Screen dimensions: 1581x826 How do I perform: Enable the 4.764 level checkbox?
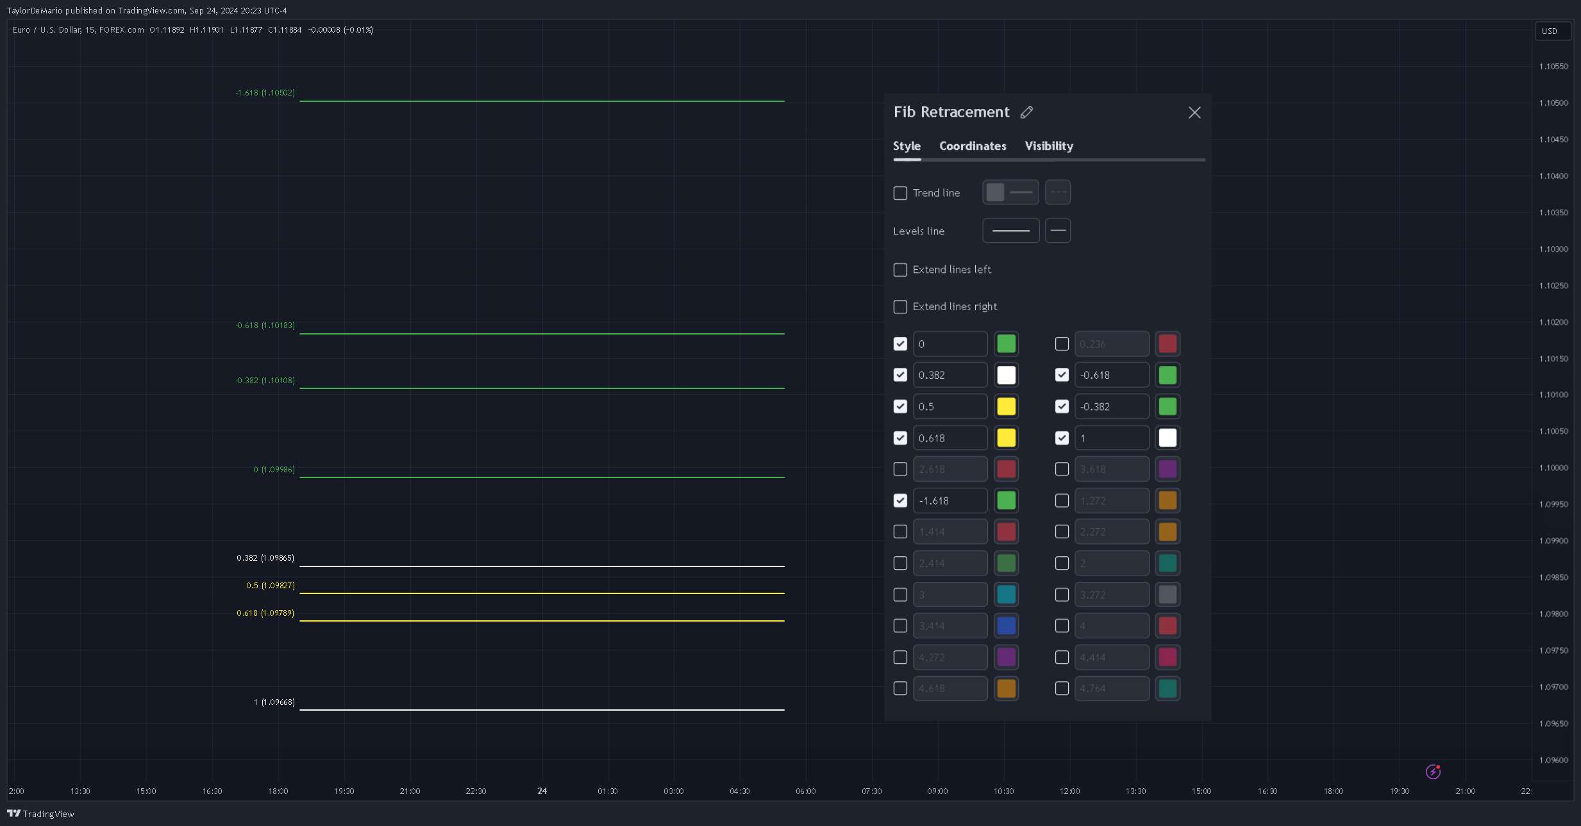point(1062,688)
